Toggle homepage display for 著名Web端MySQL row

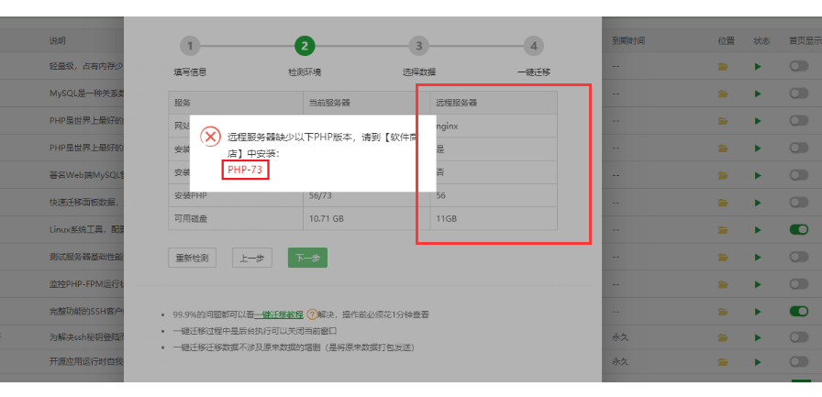pyautogui.click(x=799, y=175)
